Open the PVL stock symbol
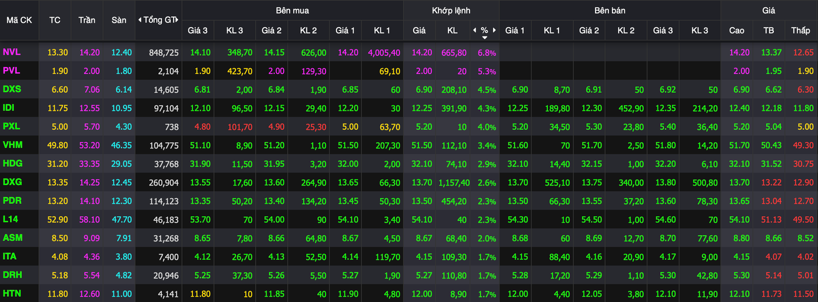The width and height of the screenshot is (818, 302). pyautogui.click(x=11, y=71)
